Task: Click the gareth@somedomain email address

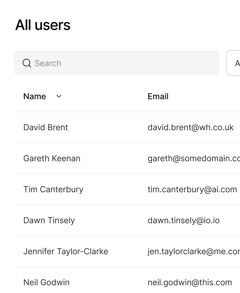Action: pos(194,158)
